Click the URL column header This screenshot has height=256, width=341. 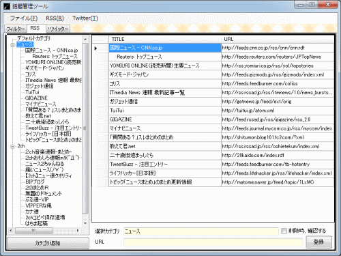point(278,39)
